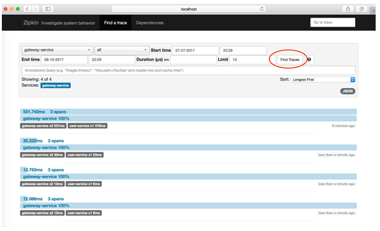Screen dimensions: 380x231
Task: Click the Zipkin brand logo text
Action: point(31,23)
